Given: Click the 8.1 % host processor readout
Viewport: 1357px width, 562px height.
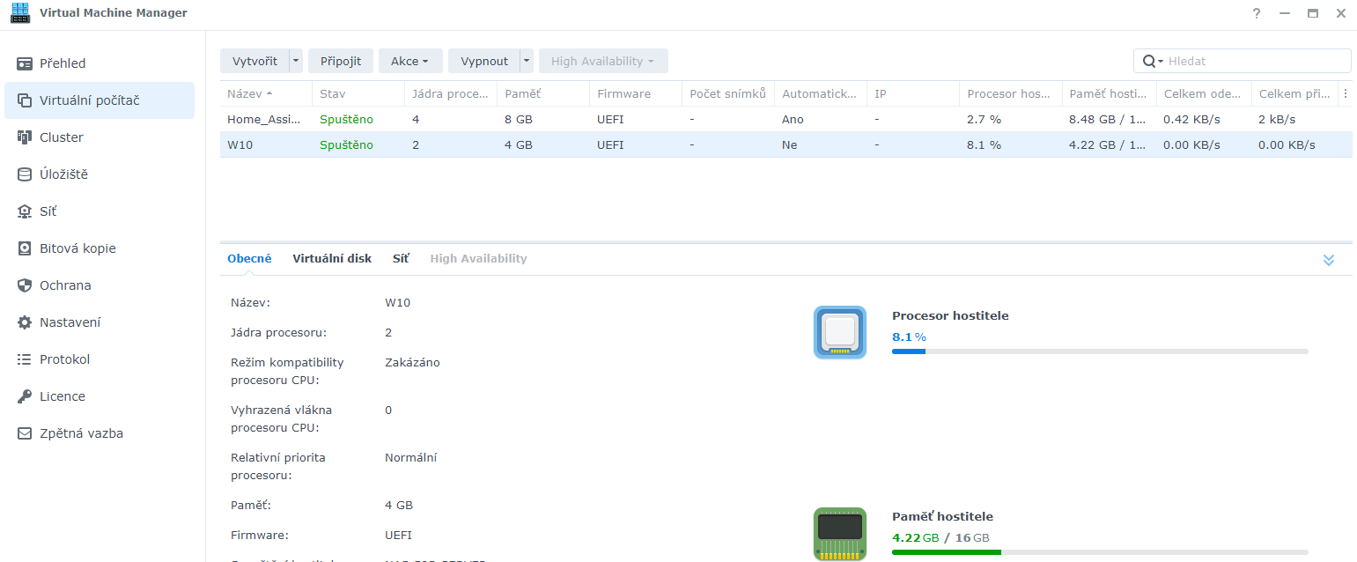Looking at the screenshot, I should (909, 336).
